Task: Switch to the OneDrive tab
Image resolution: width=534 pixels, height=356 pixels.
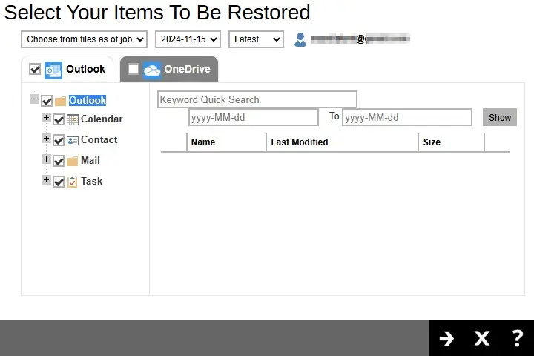Action: point(187,69)
